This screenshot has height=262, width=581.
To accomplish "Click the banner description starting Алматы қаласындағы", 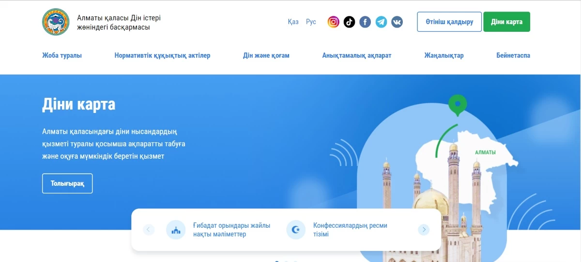I will tap(114, 144).
